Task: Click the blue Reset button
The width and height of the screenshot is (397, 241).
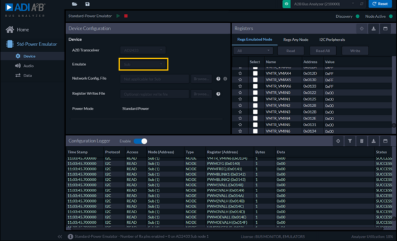Action: click(380, 4)
